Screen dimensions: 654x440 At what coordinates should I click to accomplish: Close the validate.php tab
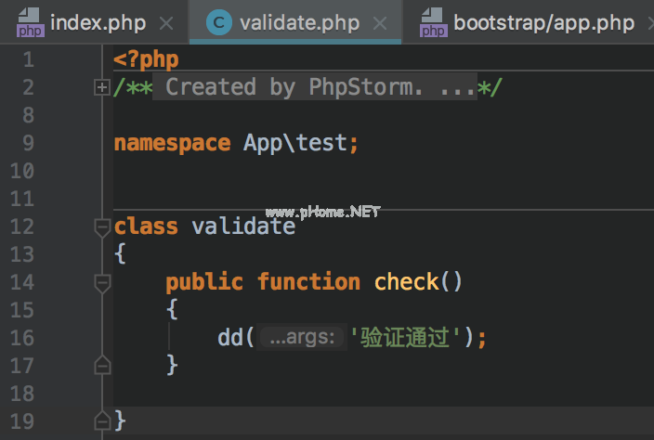(x=380, y=23)
